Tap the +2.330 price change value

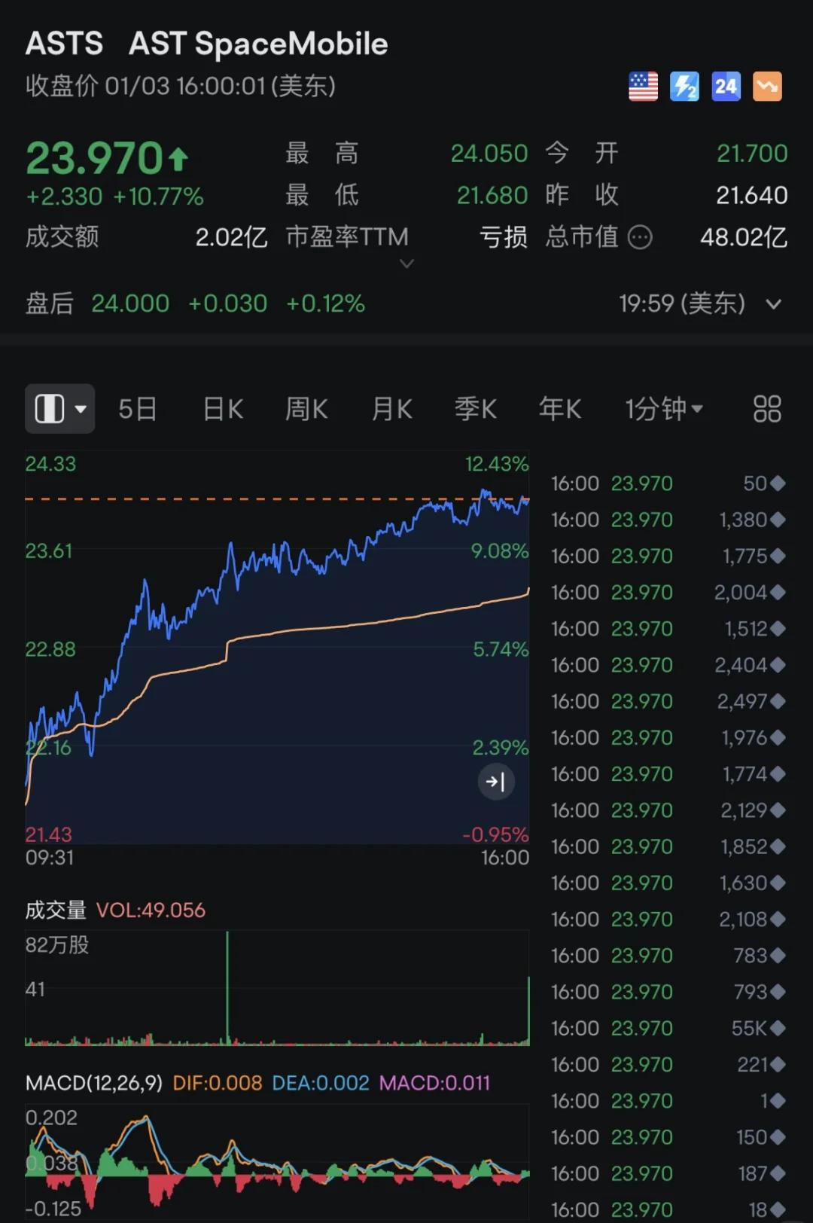(64, 197)
